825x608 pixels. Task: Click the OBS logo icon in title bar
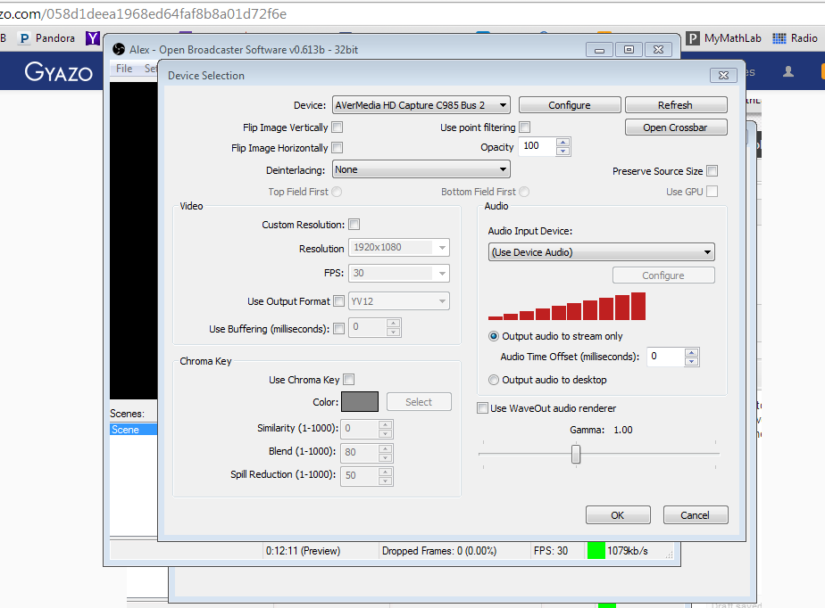click(119, 49)
